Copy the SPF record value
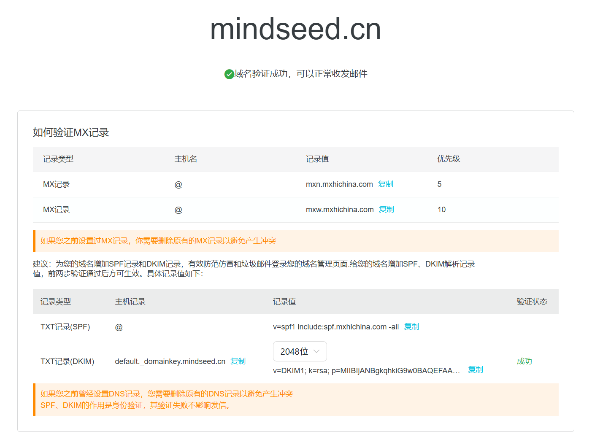The height and width of the screenshot is (442, 592). tap(411, 327)
